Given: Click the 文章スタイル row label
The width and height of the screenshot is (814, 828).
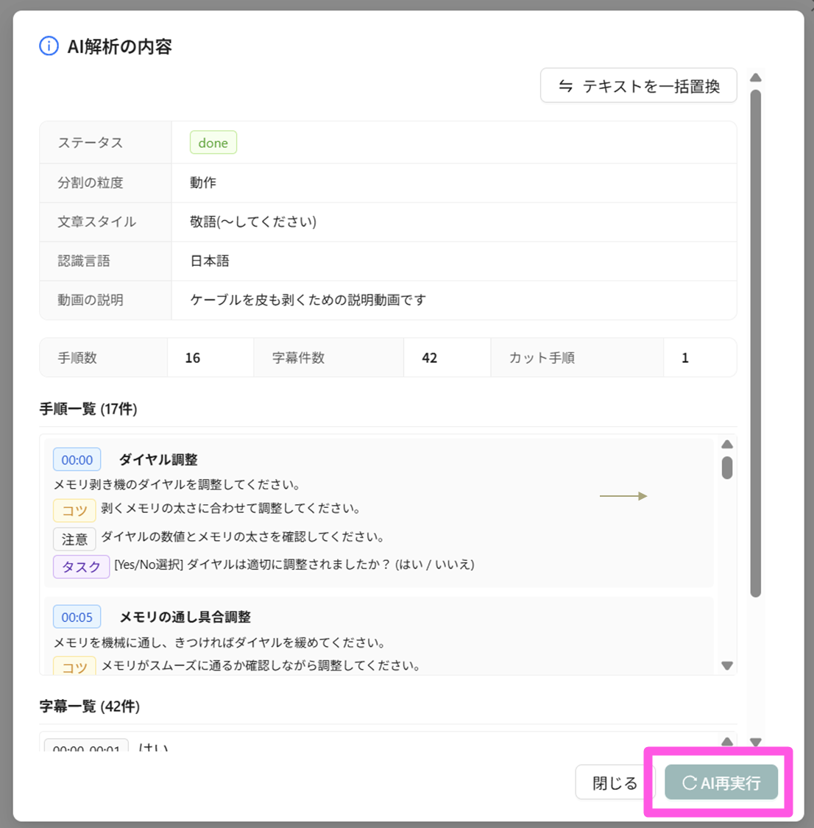Looking at the screenshot, I should (x=97, y=222).
